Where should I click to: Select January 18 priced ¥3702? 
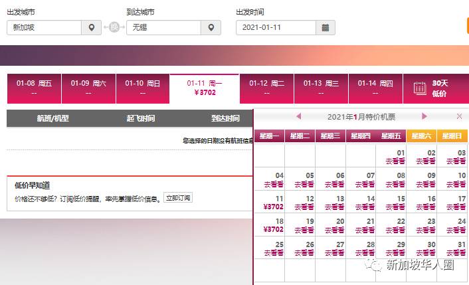pos(274,229)
